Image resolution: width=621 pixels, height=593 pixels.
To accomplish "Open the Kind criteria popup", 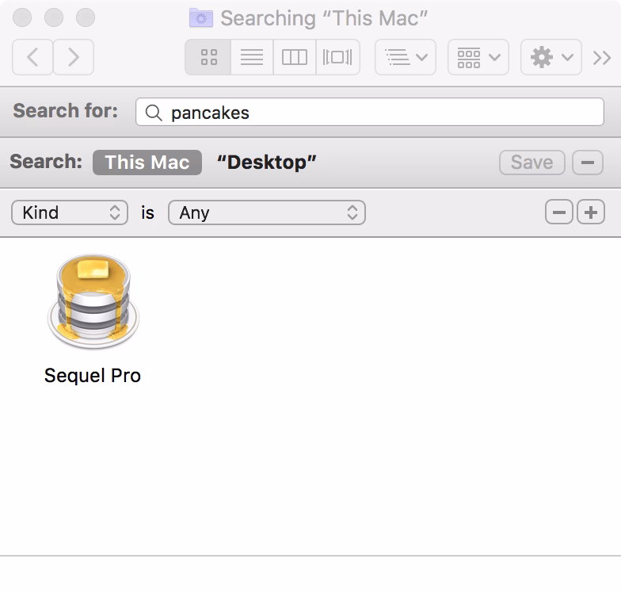I will point(70,212).
